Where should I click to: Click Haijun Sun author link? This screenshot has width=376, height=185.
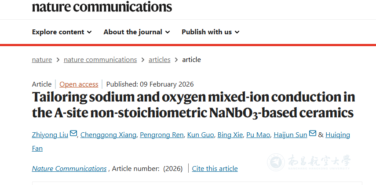(290, 135)
